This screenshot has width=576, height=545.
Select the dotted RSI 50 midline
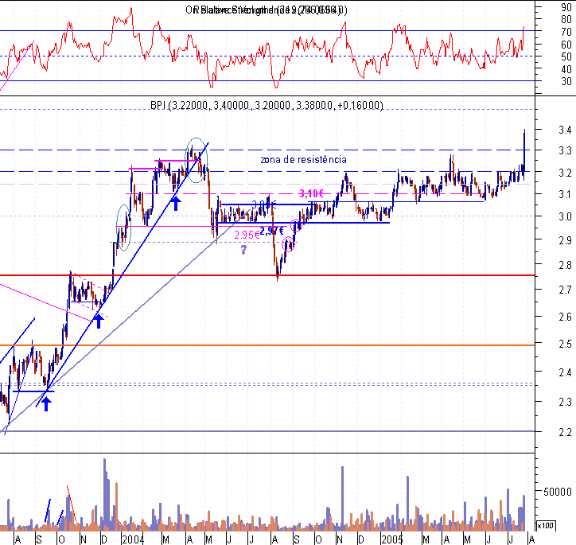click(267, 56)
